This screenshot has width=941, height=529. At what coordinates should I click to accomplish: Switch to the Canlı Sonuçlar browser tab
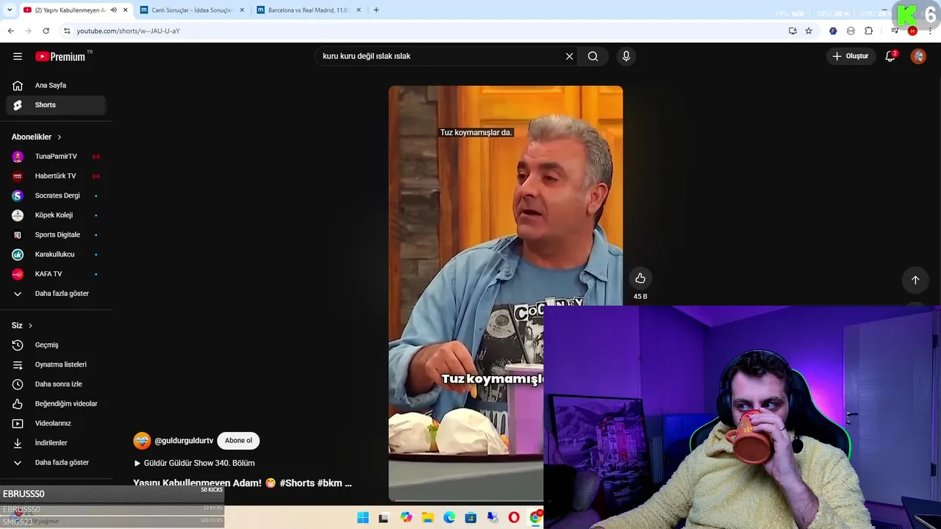click(x=191, y=10)
